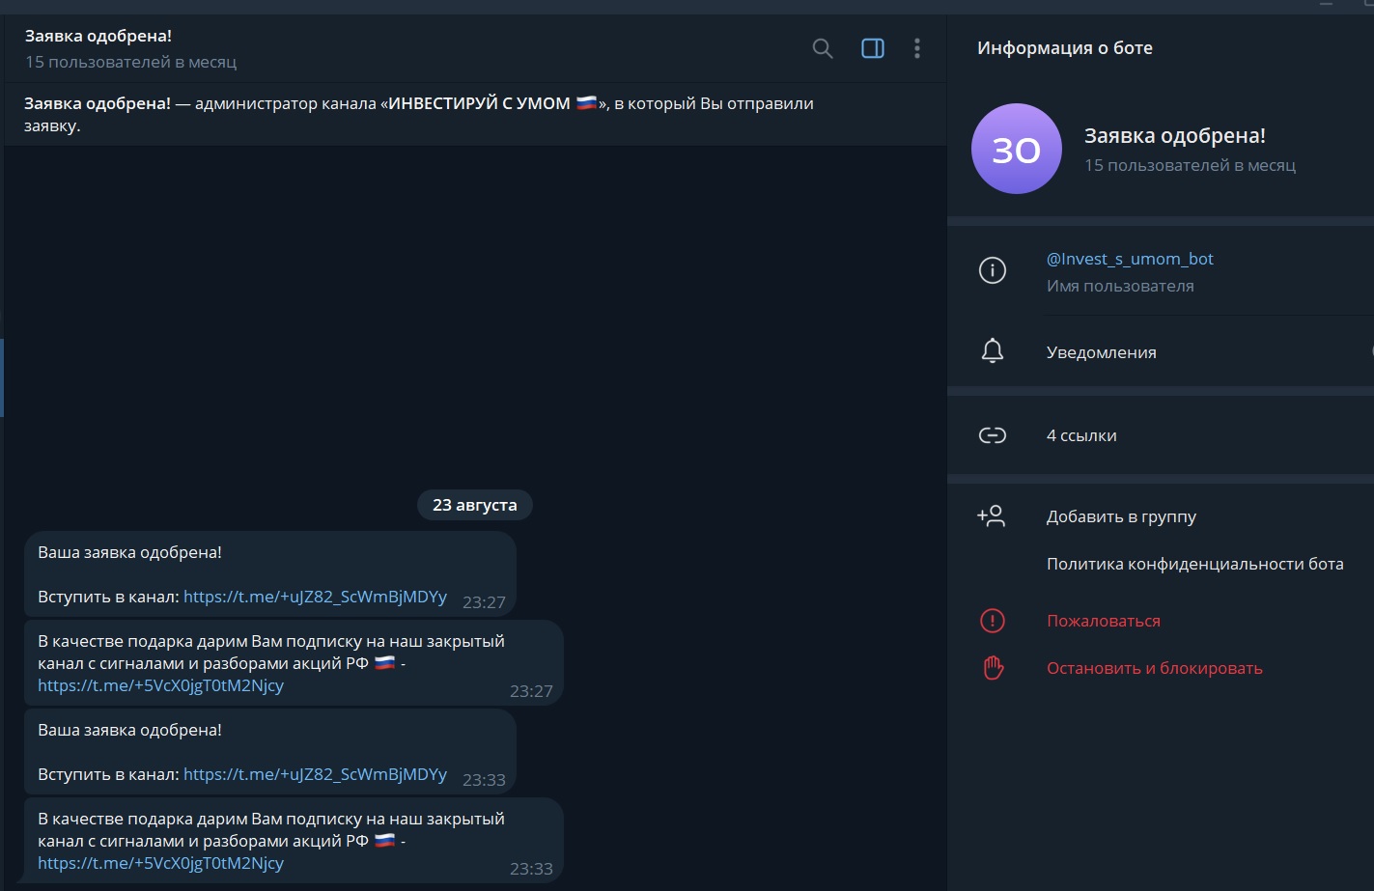Click the last message's 23:33 timestamp
The image size is (1374, 891).
coord(531,869)
